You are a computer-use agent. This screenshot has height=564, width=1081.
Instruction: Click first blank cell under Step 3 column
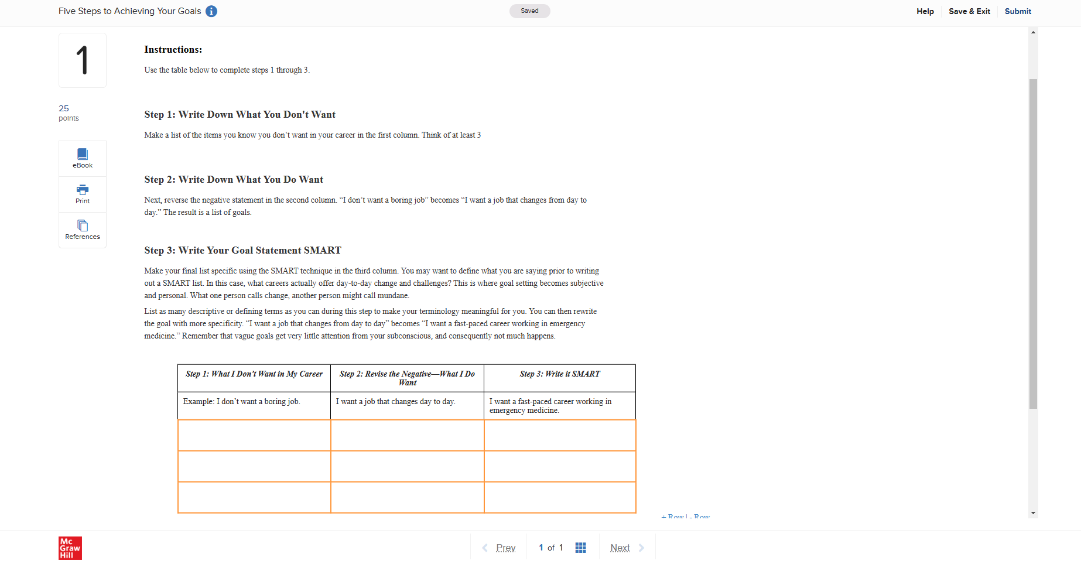(560, 435)
